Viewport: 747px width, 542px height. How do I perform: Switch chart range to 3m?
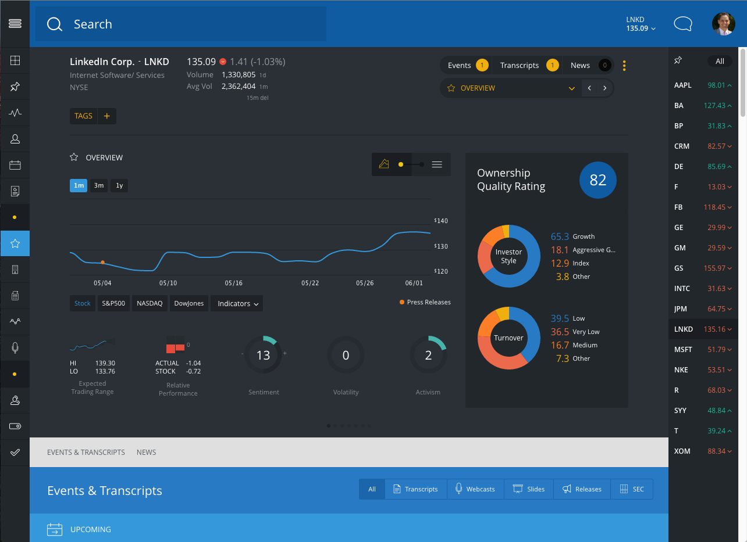[x=99, y=185]
